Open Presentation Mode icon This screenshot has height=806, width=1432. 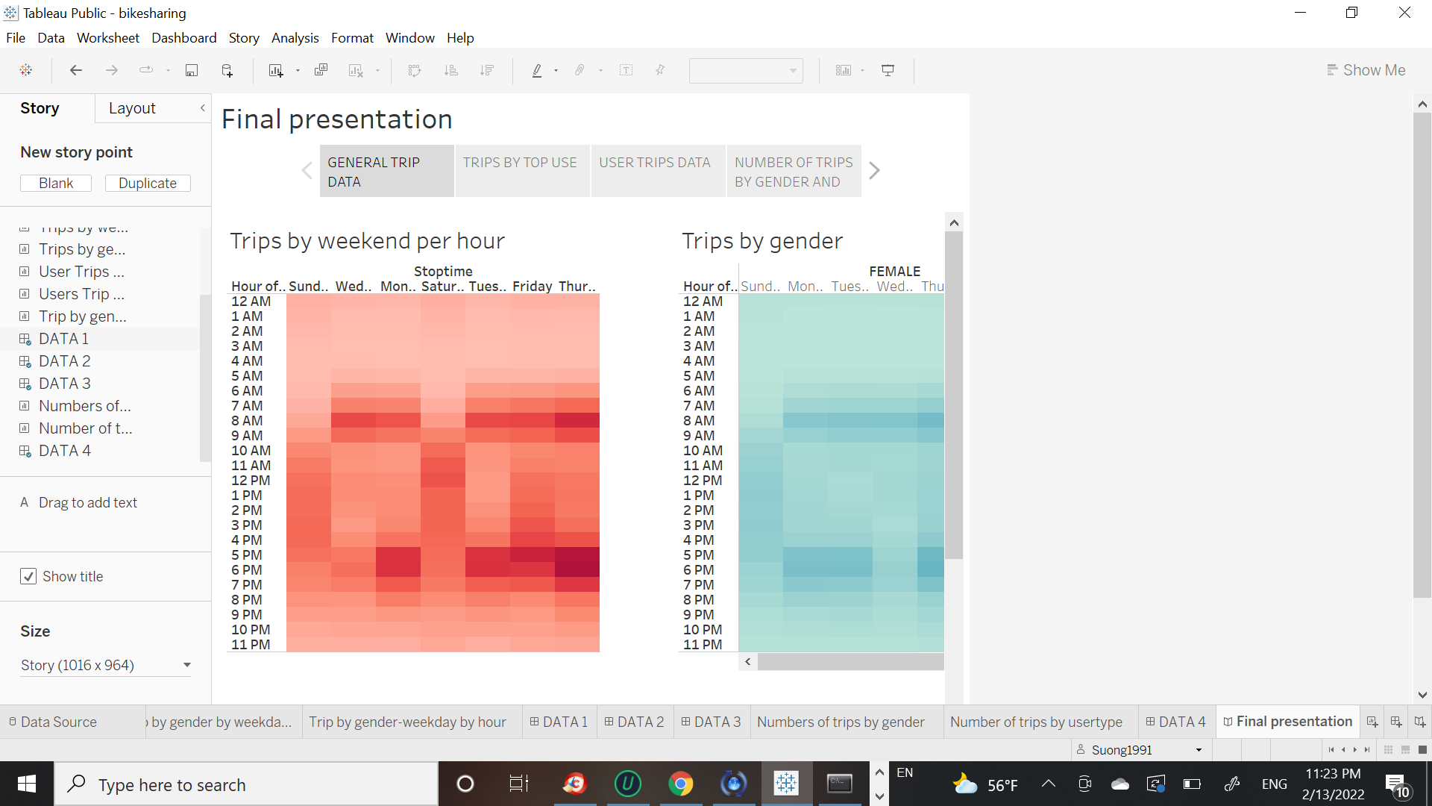pyautogui.click(x=888, y=70)
